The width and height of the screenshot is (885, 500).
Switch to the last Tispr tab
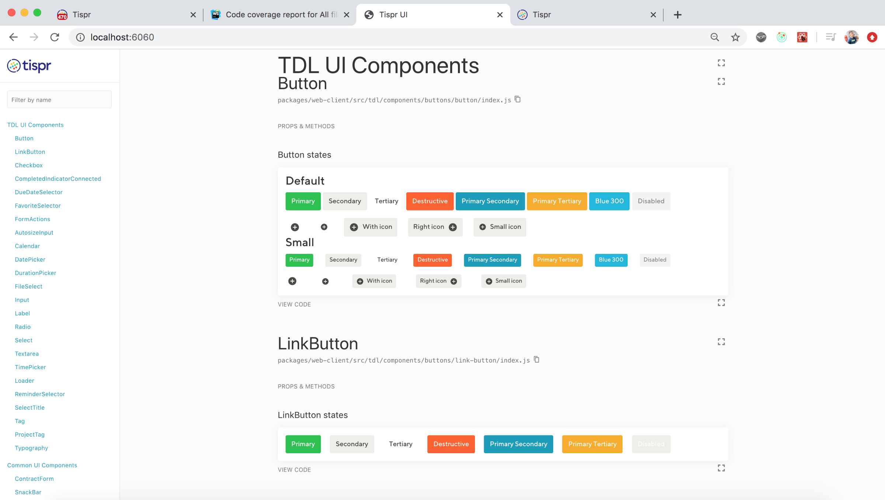[586, 15]
